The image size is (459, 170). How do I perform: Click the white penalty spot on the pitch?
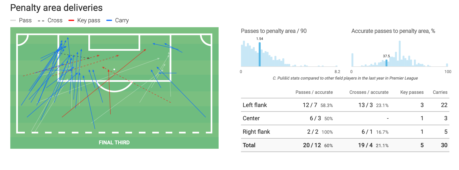[114, 69]
